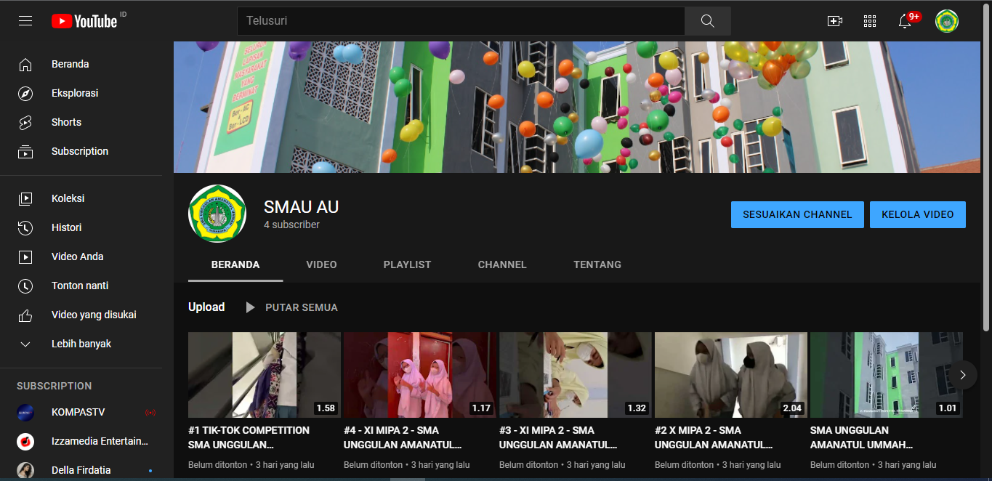Play all uploads via PUTAR SEMUA
992x481 pixels.
(292, 307)
